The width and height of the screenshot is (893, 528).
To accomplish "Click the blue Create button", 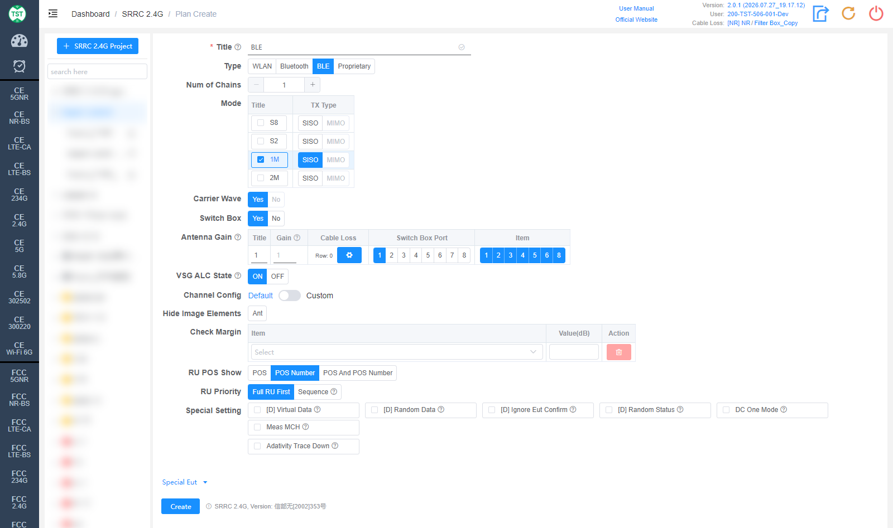I will coord(180,506).
